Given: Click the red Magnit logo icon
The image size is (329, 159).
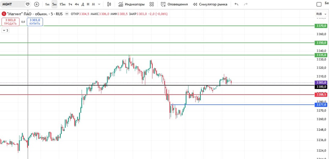Looking at the screenshot, I should click(x=4, y=14).
